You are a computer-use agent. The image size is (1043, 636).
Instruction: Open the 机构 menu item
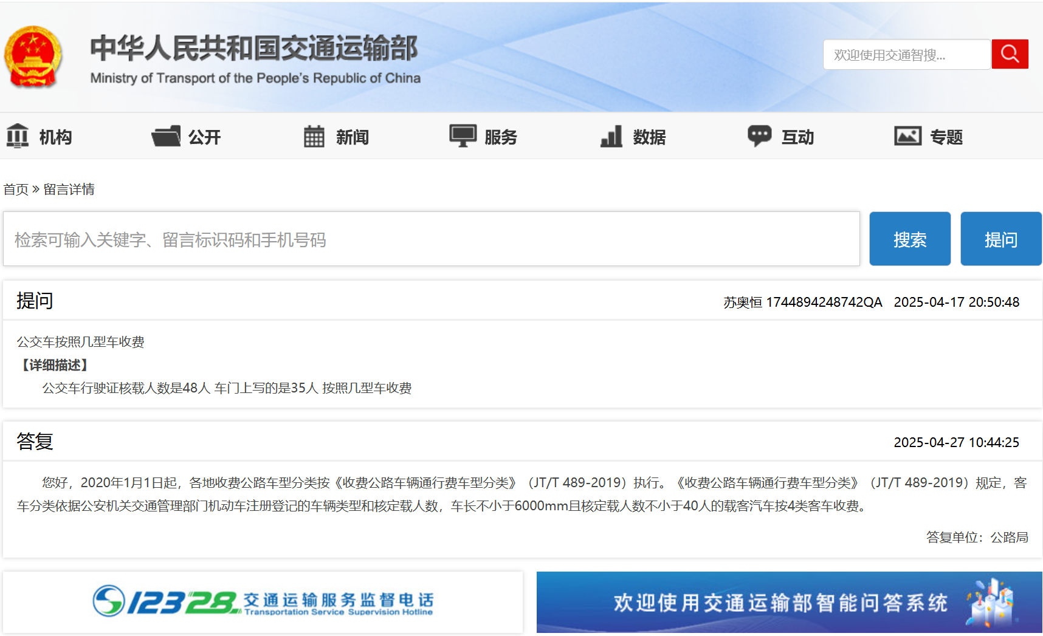pos(55,137)
